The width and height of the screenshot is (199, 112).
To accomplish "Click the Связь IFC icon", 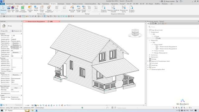I will tap(13, 9).
